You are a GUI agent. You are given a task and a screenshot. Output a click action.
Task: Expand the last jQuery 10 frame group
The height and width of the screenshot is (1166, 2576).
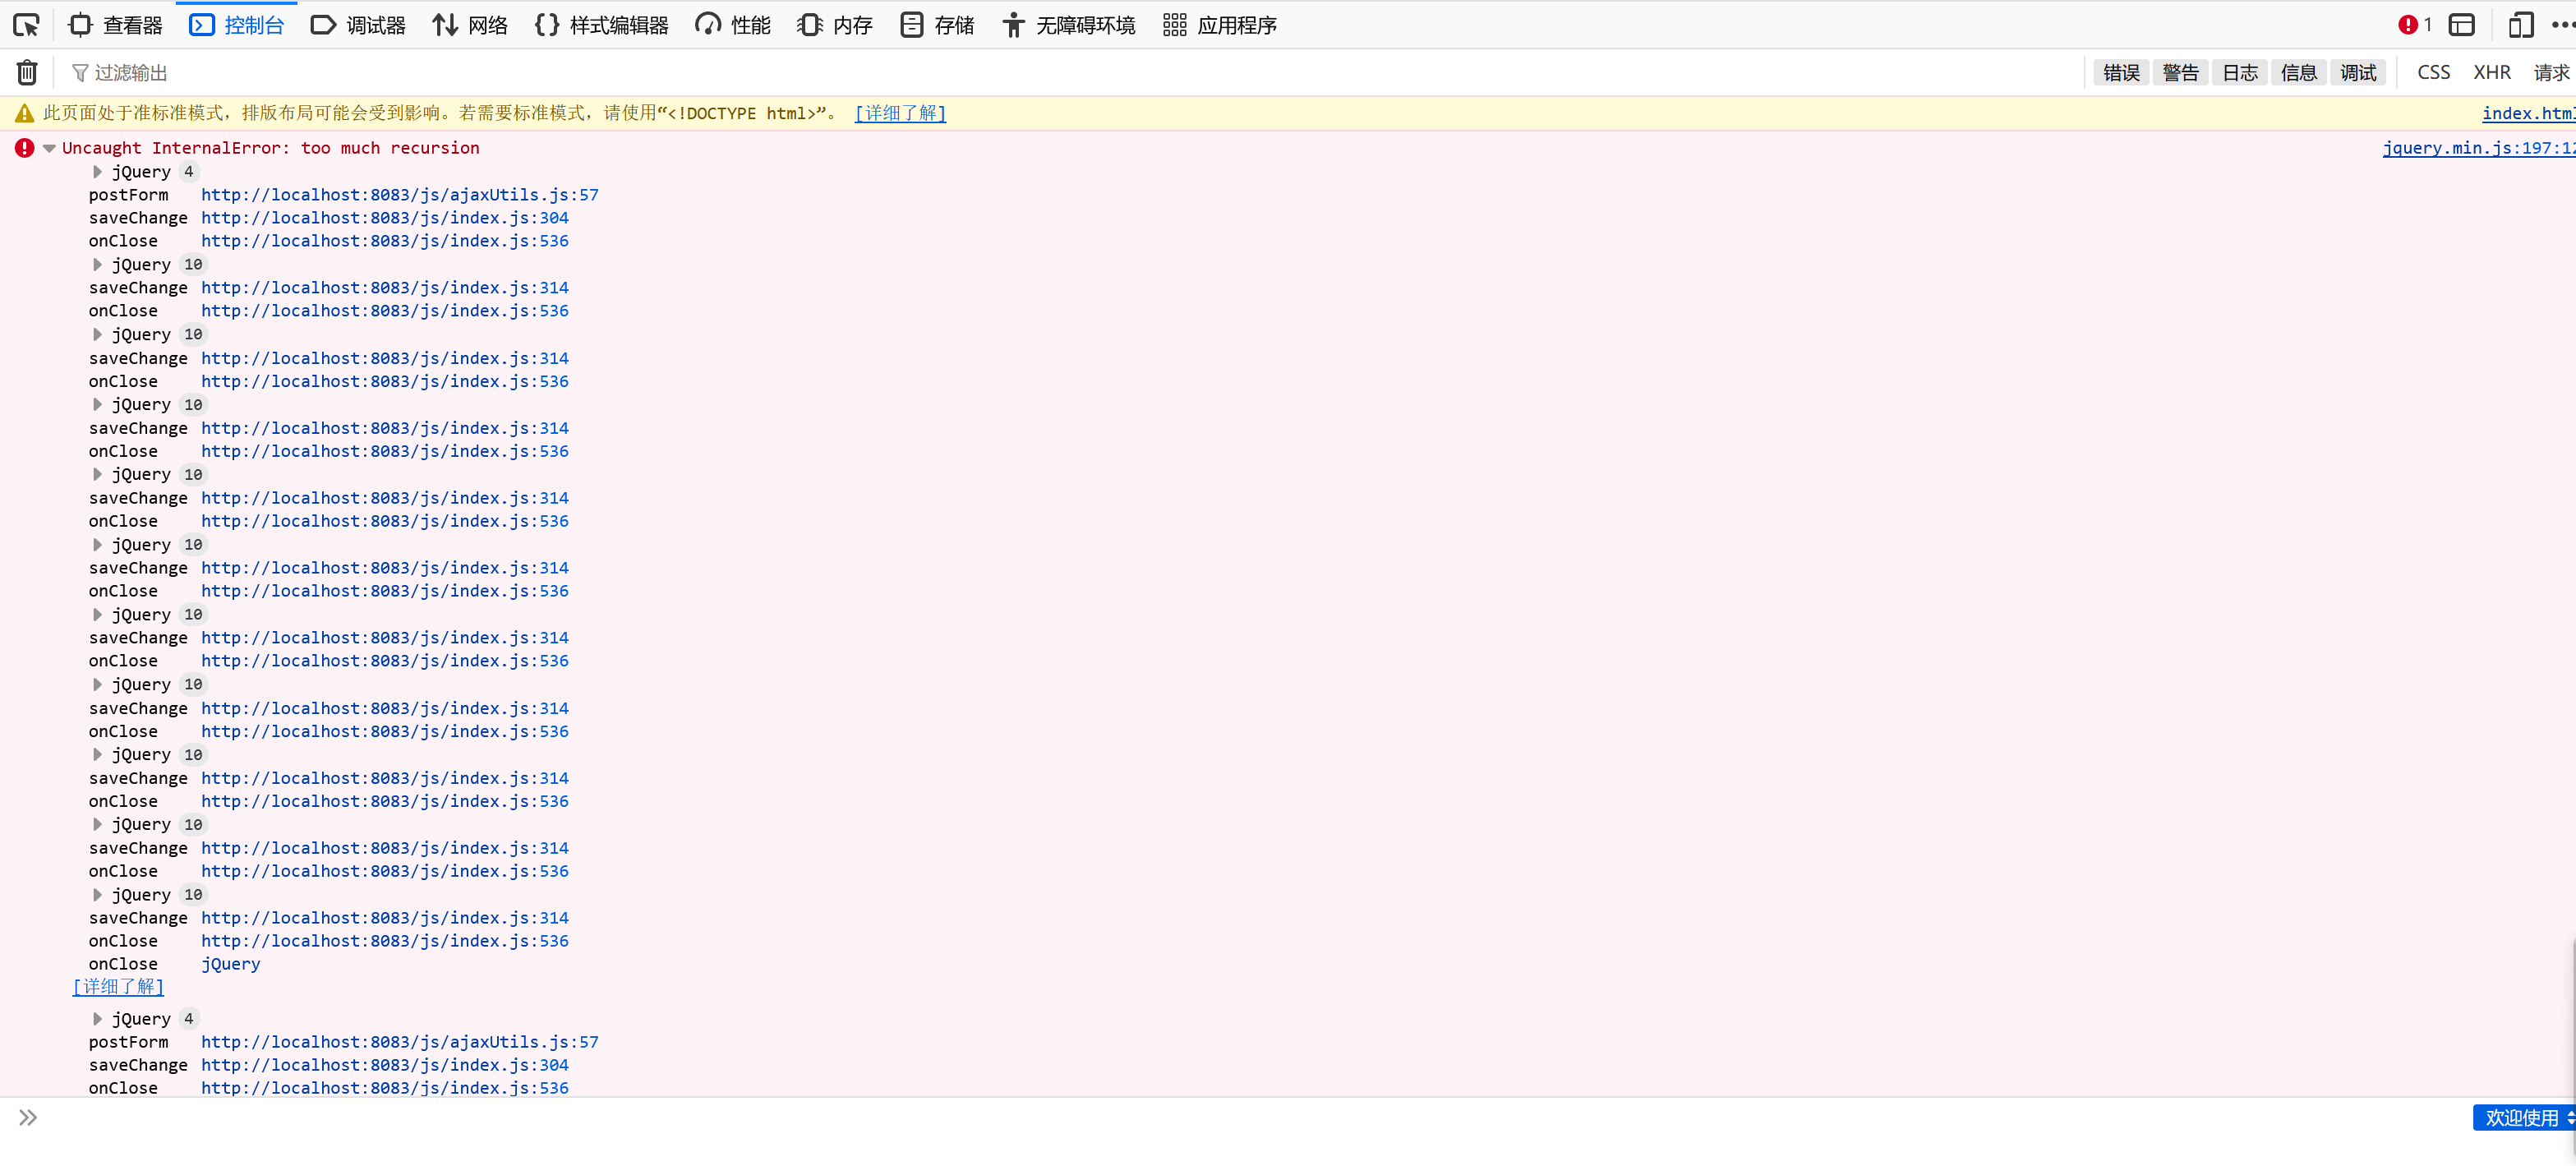(x=97, y=895)
